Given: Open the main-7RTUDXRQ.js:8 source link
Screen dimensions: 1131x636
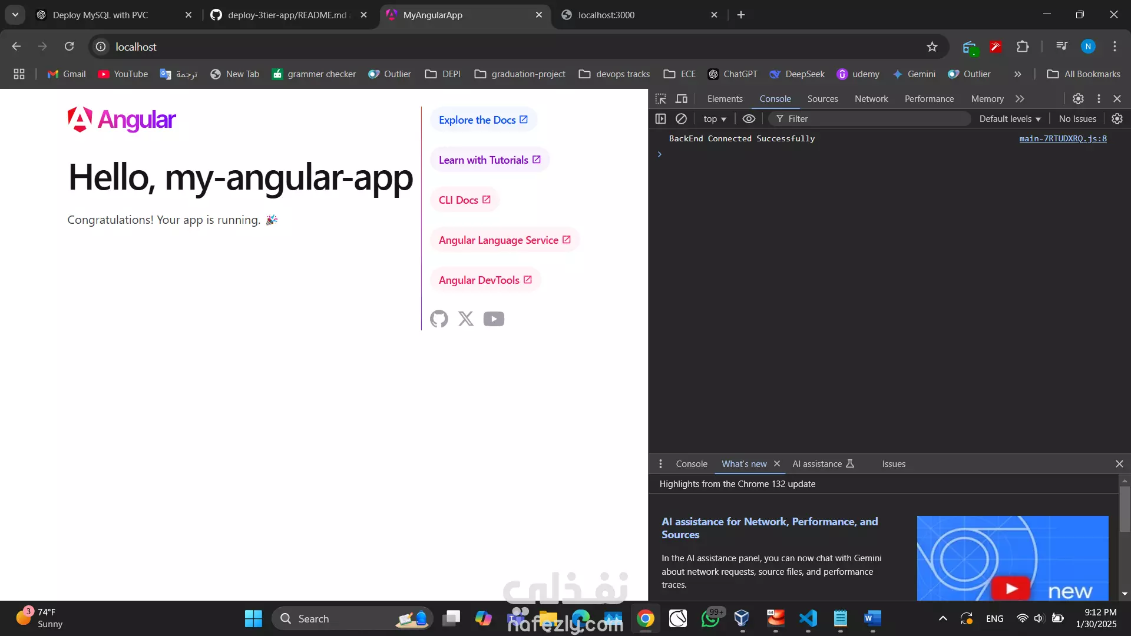Looking at the screenshot, I should pyautogui.click(x=1063, y=138).
